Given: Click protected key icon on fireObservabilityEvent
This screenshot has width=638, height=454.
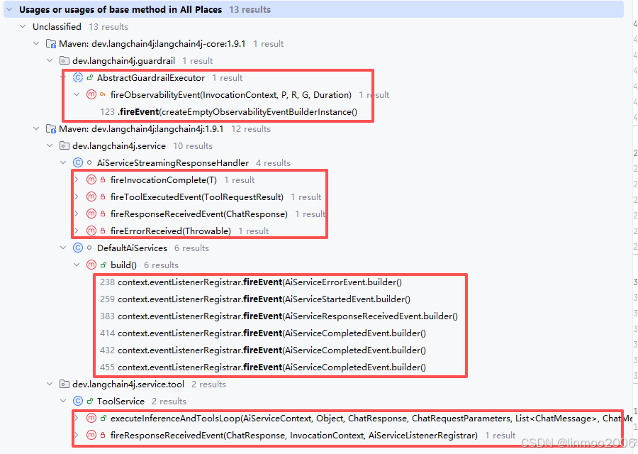Looking at the screenshot, I should 103,94.
